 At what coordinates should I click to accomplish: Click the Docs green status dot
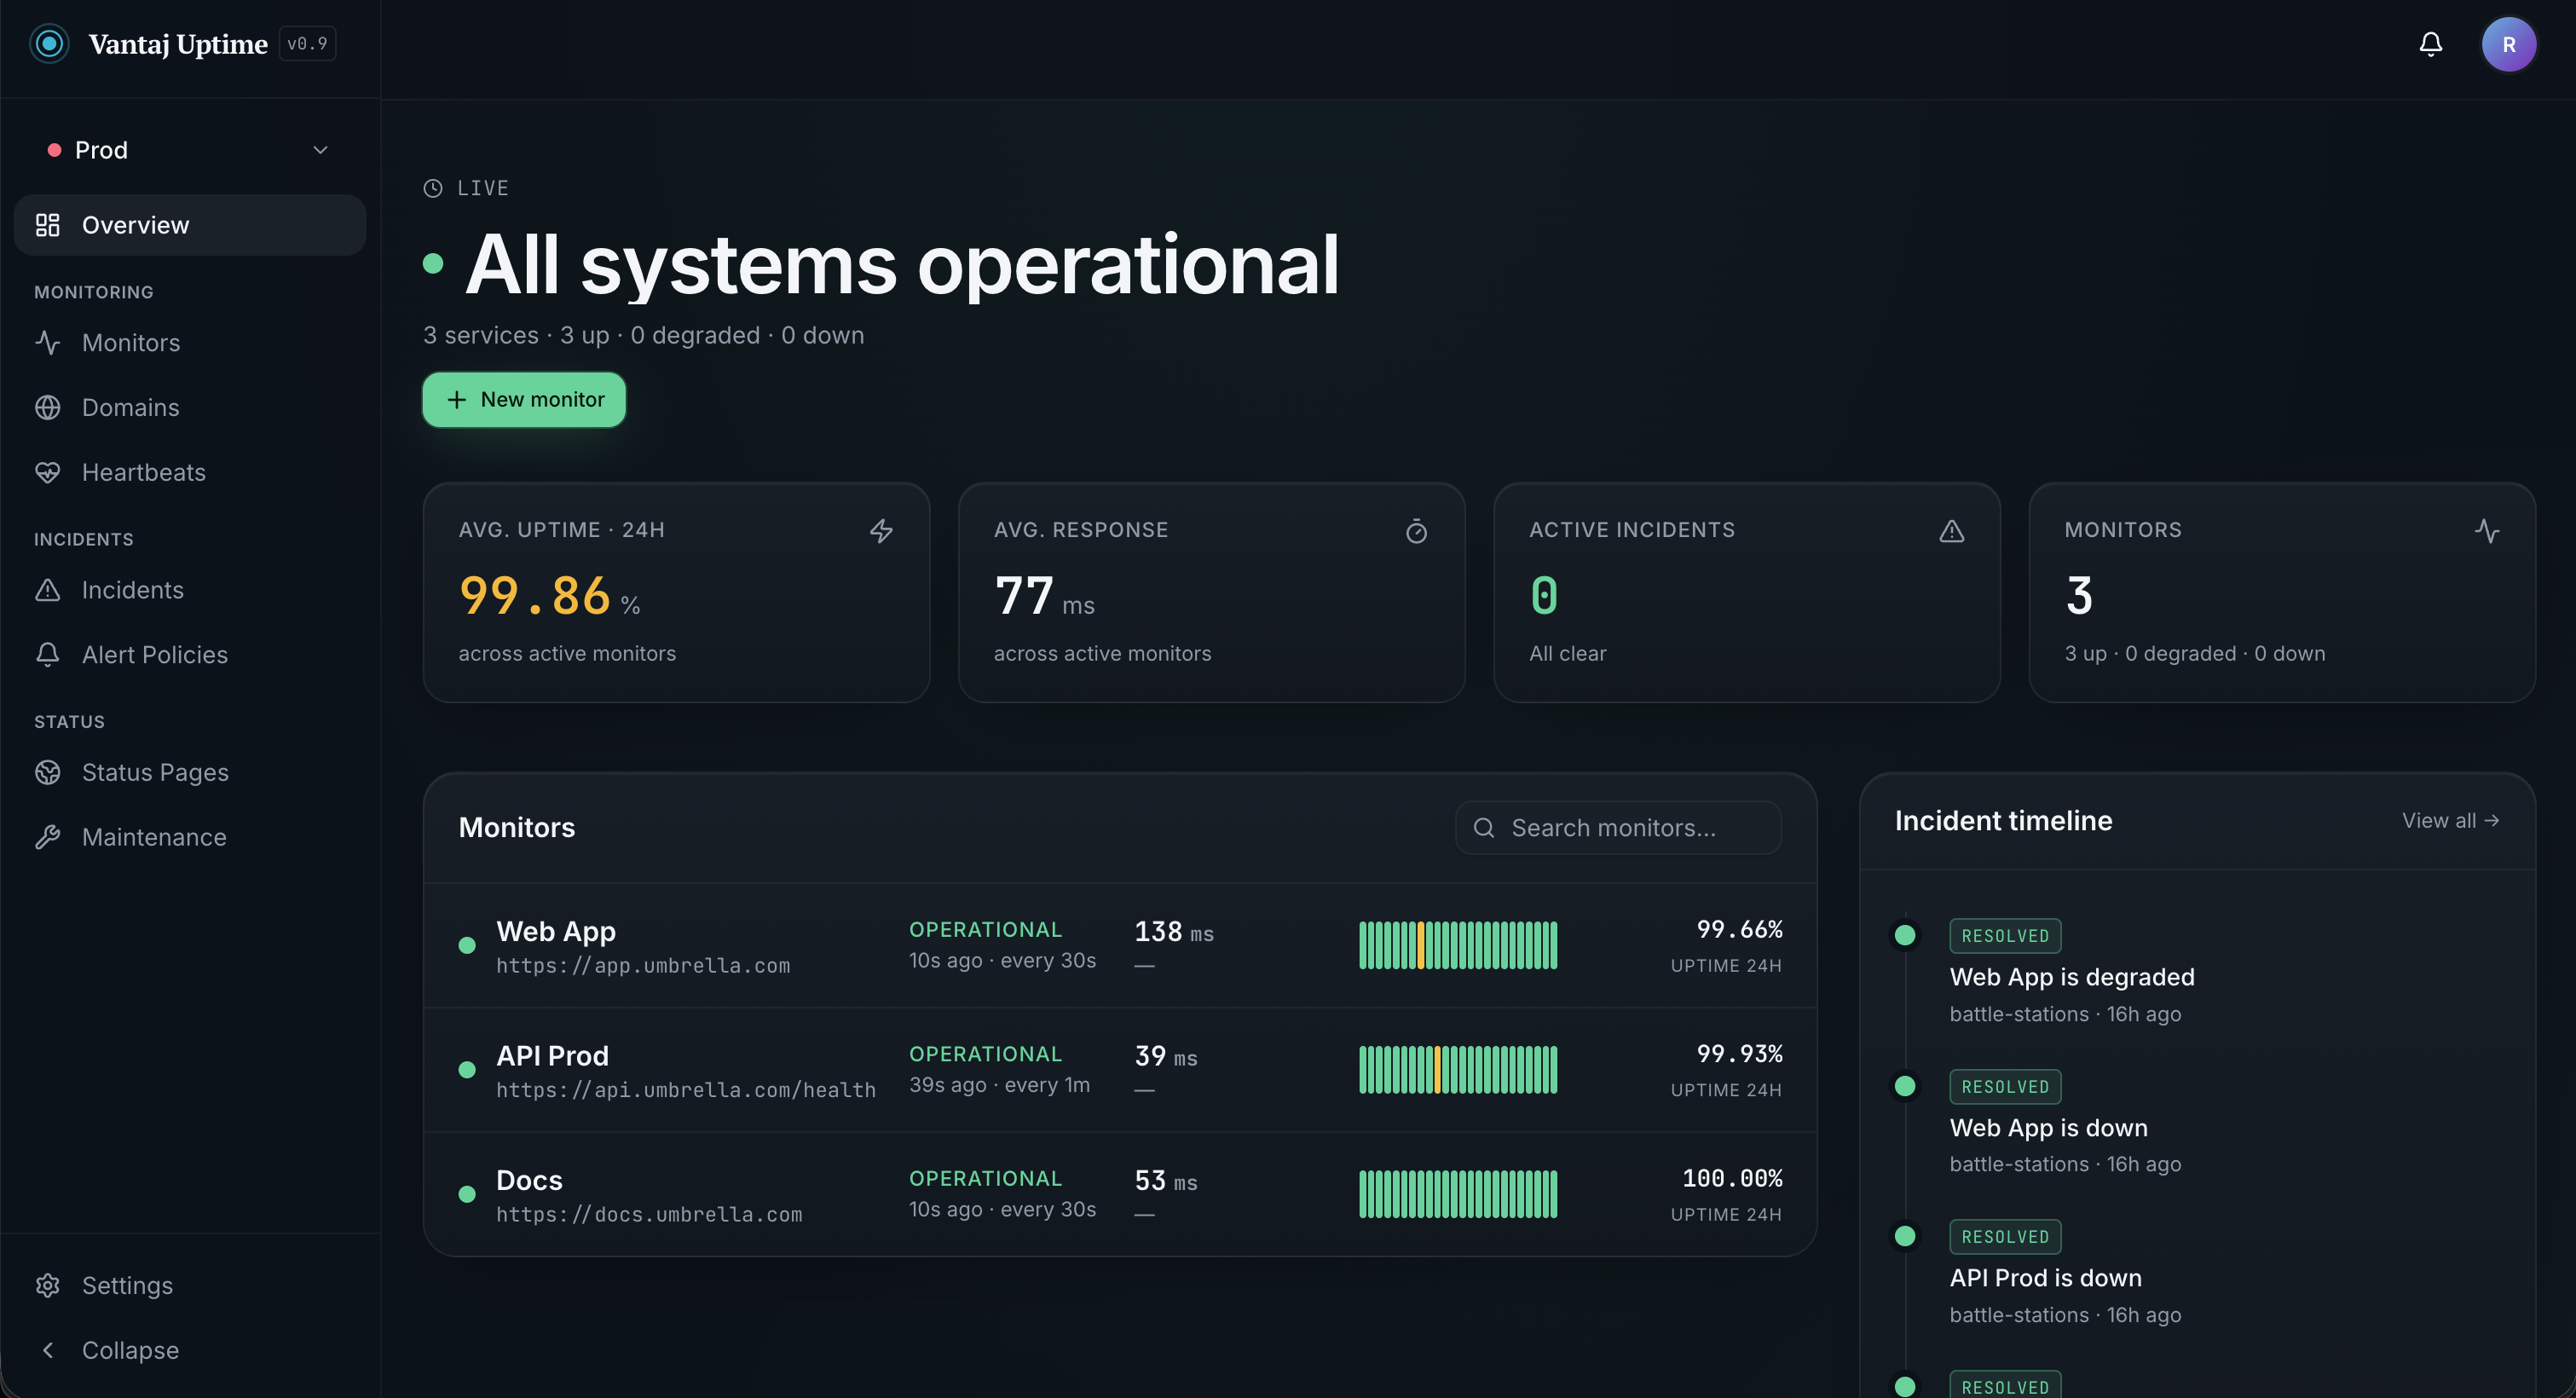click(467, 1195)
